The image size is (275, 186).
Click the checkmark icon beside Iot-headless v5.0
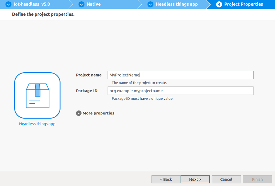[9, 5]
